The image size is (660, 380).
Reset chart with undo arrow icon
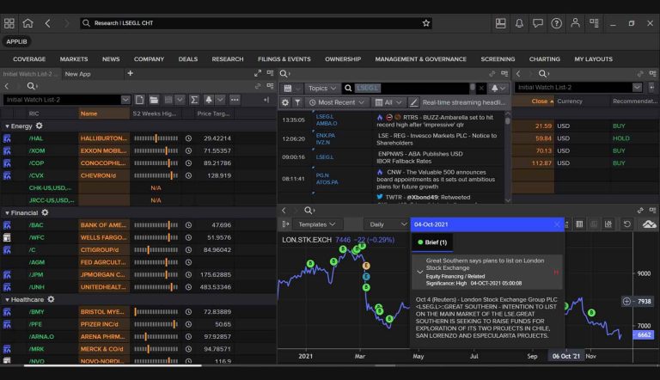[x=626, y=224]
